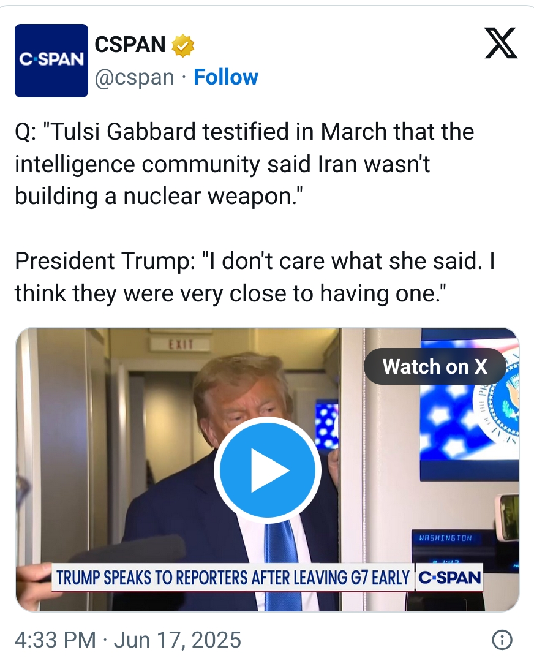The image size is (534, 669).
Task: Click the gold verified badge
Action: pyautogui.click(x=182, y=46)
